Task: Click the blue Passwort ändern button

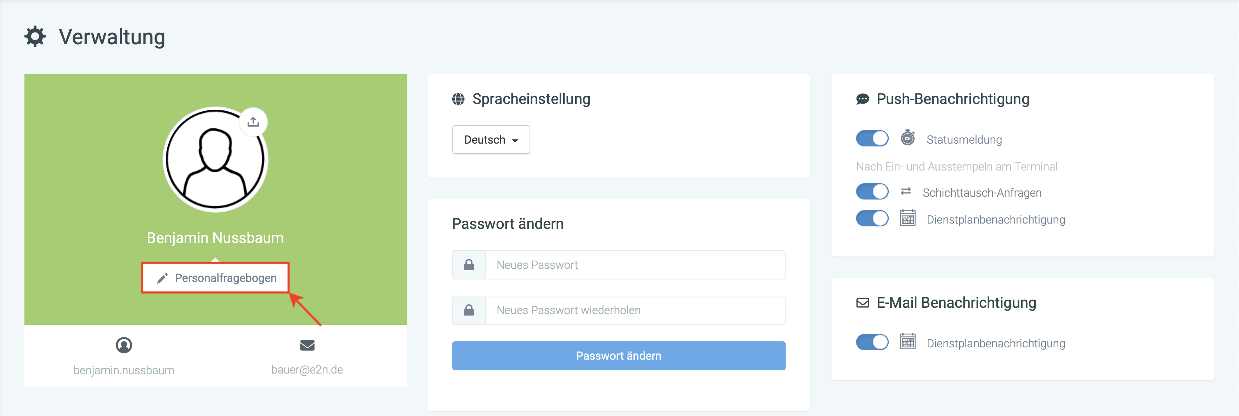Action: click(618, 356)
